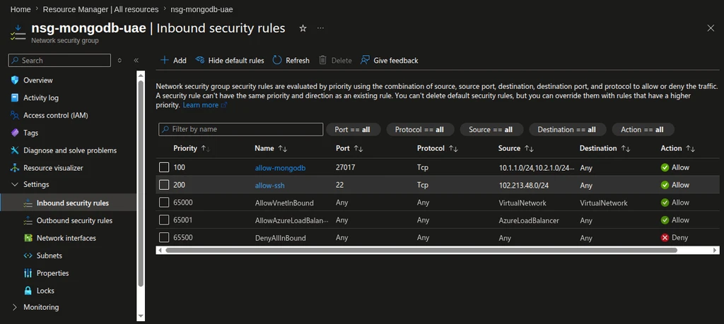The width and height of the screenshot is (724, 324).
Task: Click the Diagnose and solve problems wrench icon
Action: (15, 150)
